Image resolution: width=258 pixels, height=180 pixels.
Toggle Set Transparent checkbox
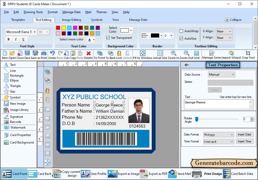108,38
